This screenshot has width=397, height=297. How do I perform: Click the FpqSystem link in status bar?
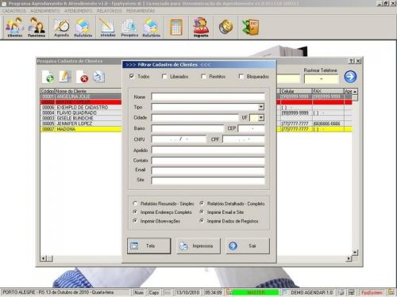(x=372, y=292)
